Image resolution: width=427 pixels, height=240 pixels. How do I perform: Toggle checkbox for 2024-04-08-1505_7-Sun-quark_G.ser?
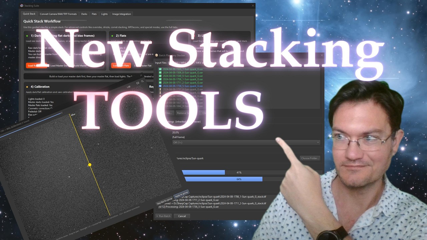160,69
